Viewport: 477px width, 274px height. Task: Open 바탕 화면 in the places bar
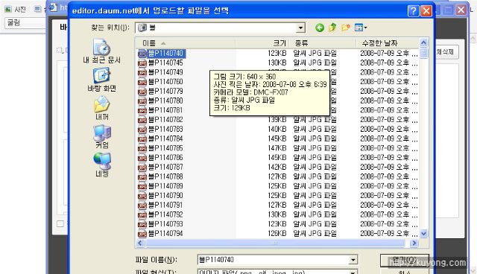point(101,80)
